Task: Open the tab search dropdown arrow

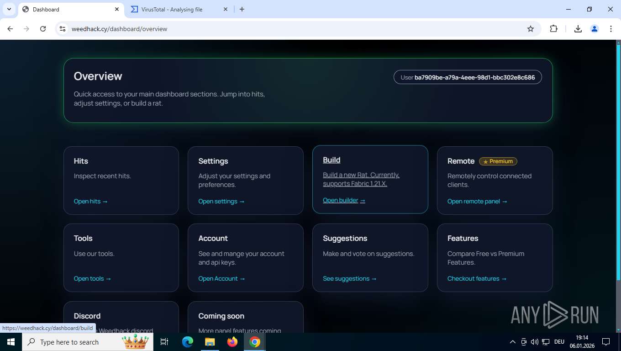Action: pyautogui.click(x=9, y=9)
